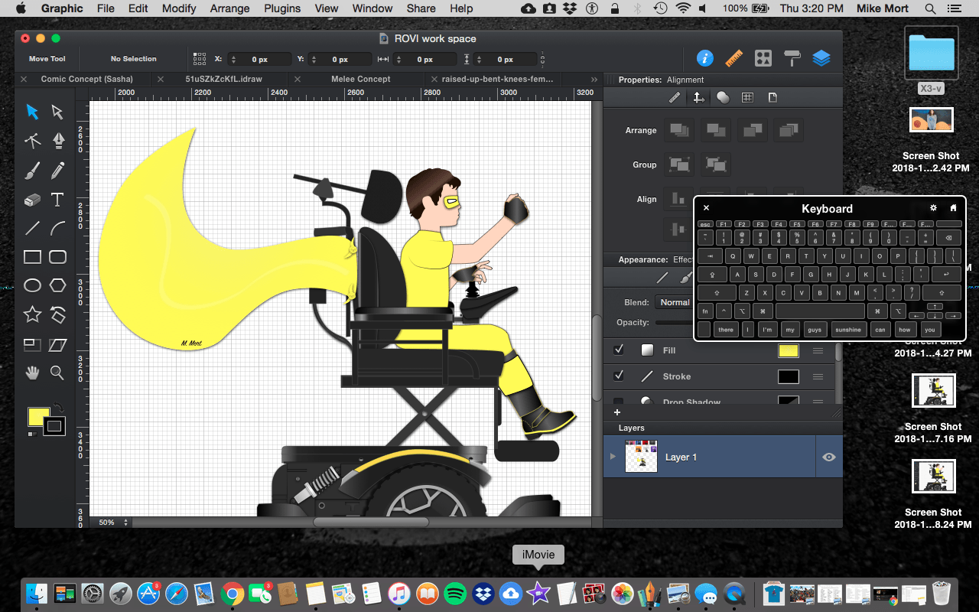Image resolution: width=979 pixels, height=612 pixels.
Task: Click the X position input field
Action: 260,59
